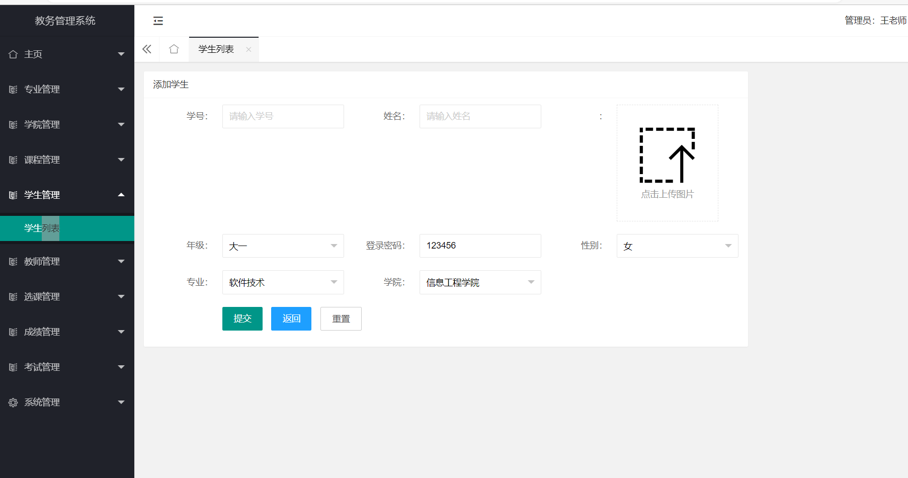Open the 教师管理 menu item
Screen dimensions: 908x478
(x=67, y=261)
